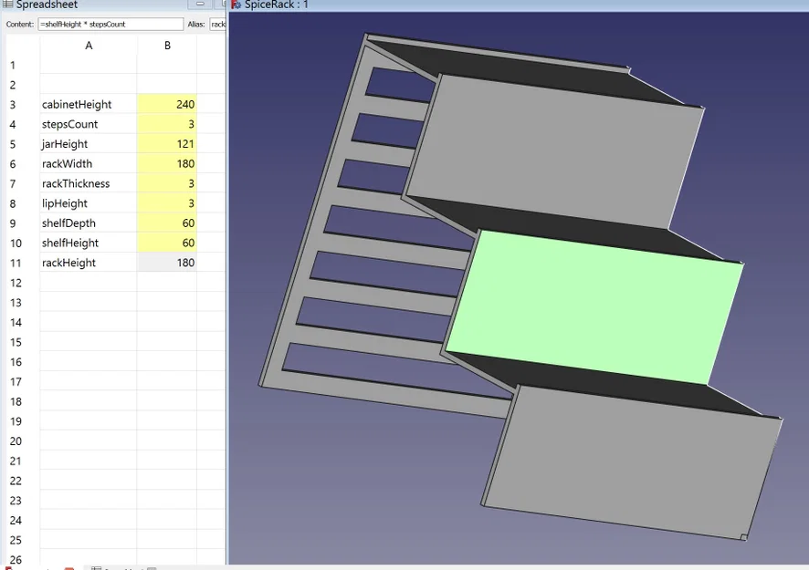Click the top gray shelf front face
Screen dimensions: 809x570
coord(554,151)
